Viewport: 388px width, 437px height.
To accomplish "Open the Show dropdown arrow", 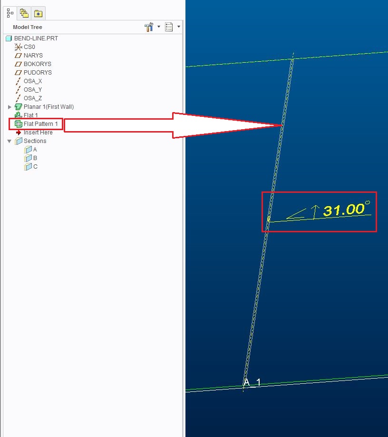I will (179, 27).
